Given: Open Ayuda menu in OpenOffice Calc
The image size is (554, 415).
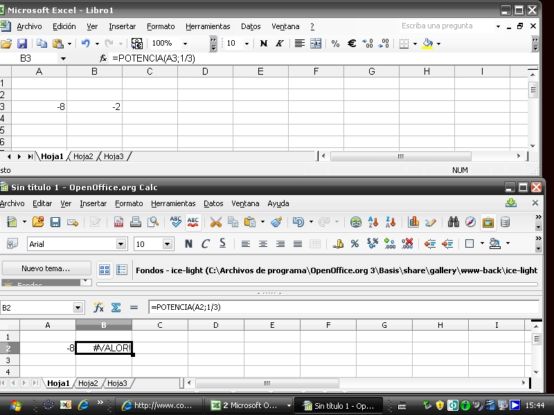Looking at the screenshot, I should (x=278, y=203).
